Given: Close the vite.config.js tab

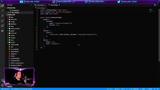Looking at the screenshot, I should tap(59, 5).
